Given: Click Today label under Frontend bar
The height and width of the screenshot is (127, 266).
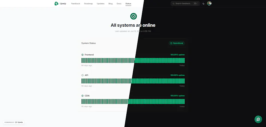Looking at the screenshot, I should (182, 65).
